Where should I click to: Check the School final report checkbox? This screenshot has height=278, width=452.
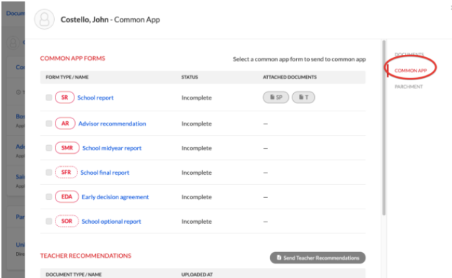48,173
